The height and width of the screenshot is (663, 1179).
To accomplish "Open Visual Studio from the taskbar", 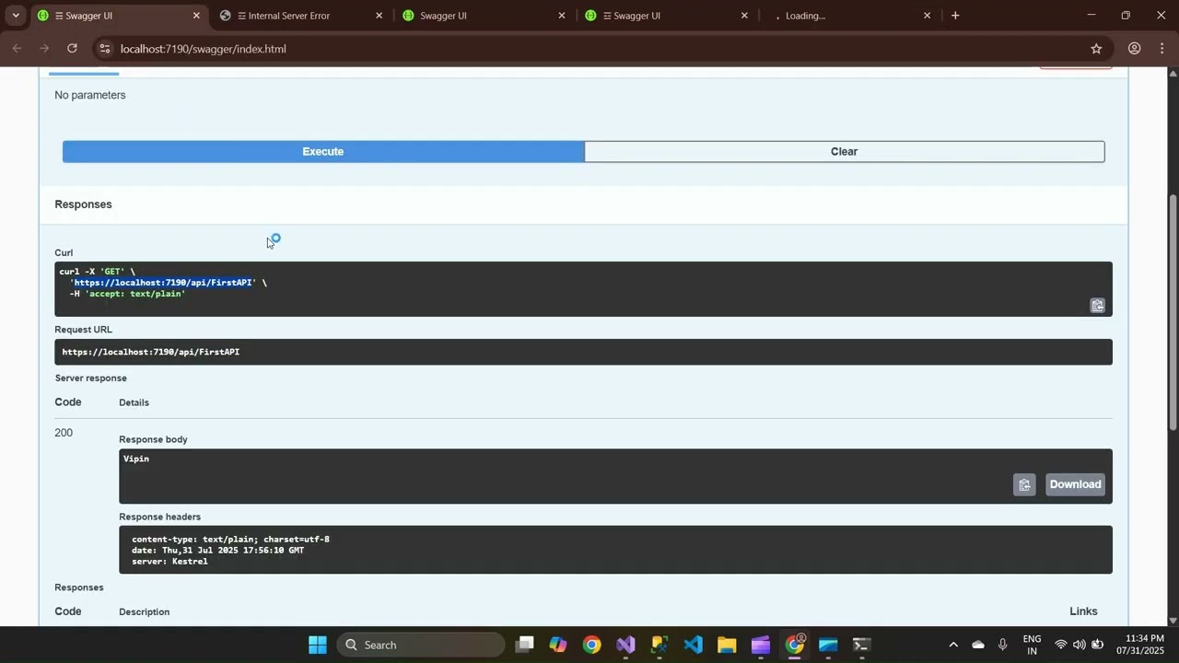I will point(625,645).
